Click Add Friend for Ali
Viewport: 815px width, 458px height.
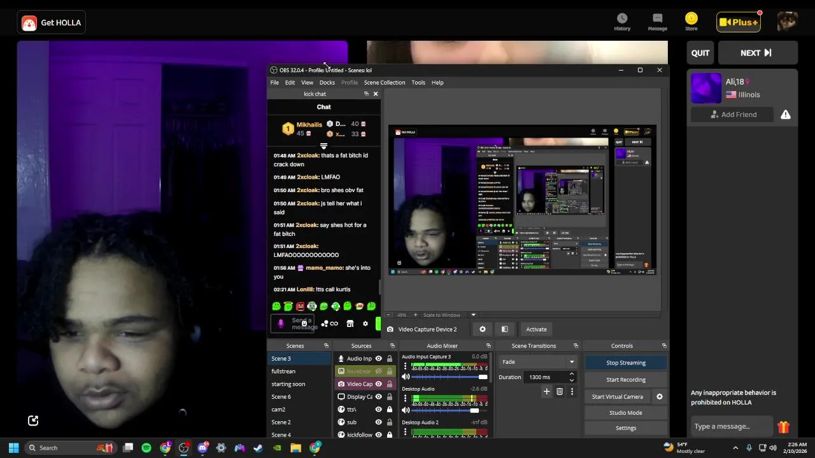732,114
